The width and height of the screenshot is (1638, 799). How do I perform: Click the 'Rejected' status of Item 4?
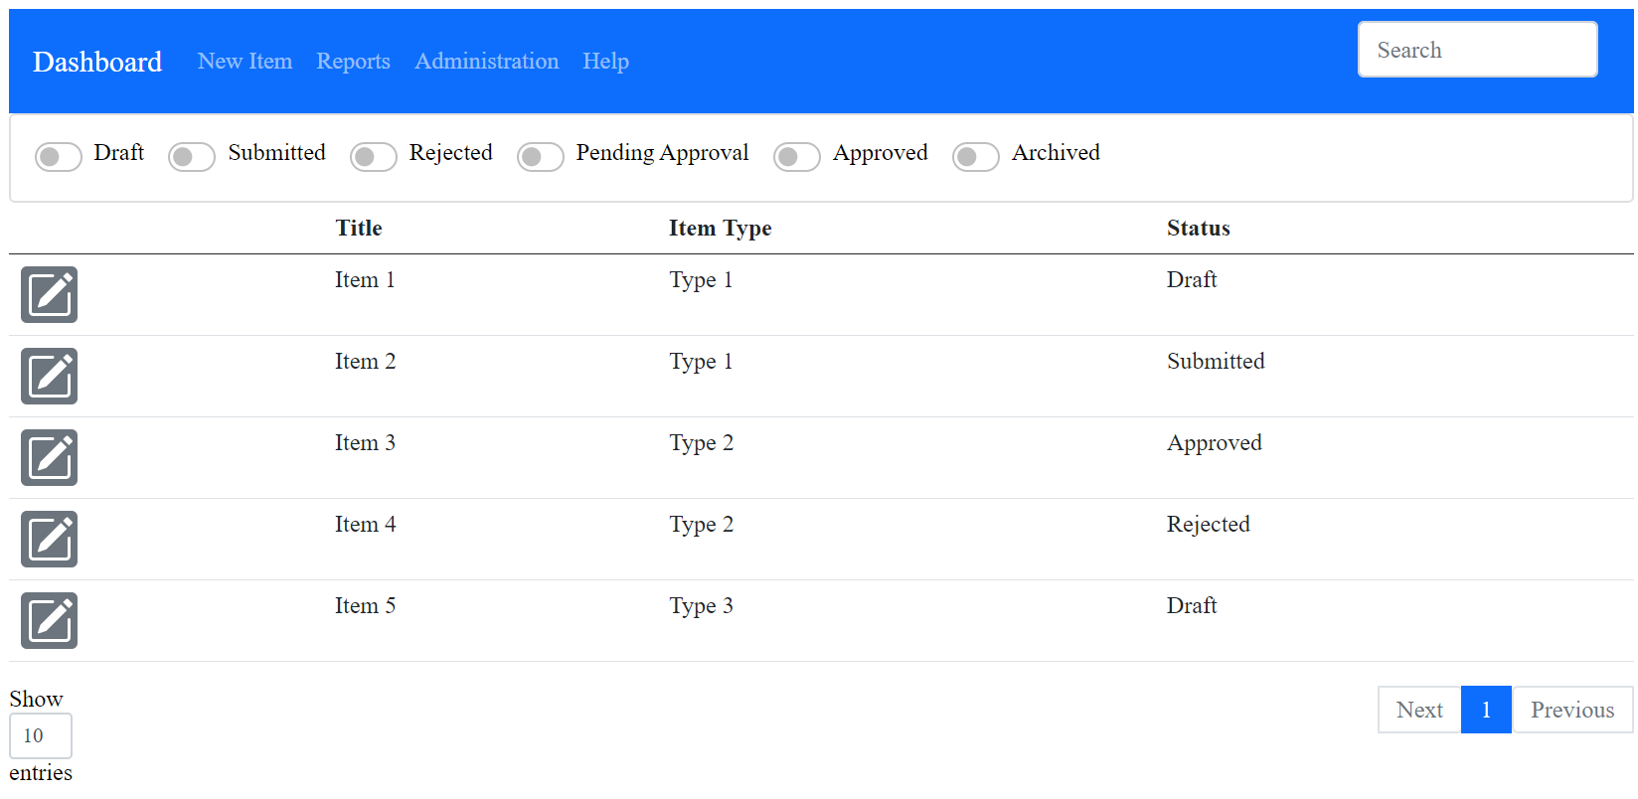(1209, 524)
